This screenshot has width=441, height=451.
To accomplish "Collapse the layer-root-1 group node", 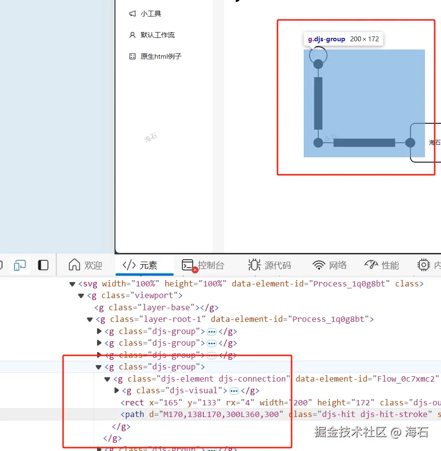I will click(90, 319).
